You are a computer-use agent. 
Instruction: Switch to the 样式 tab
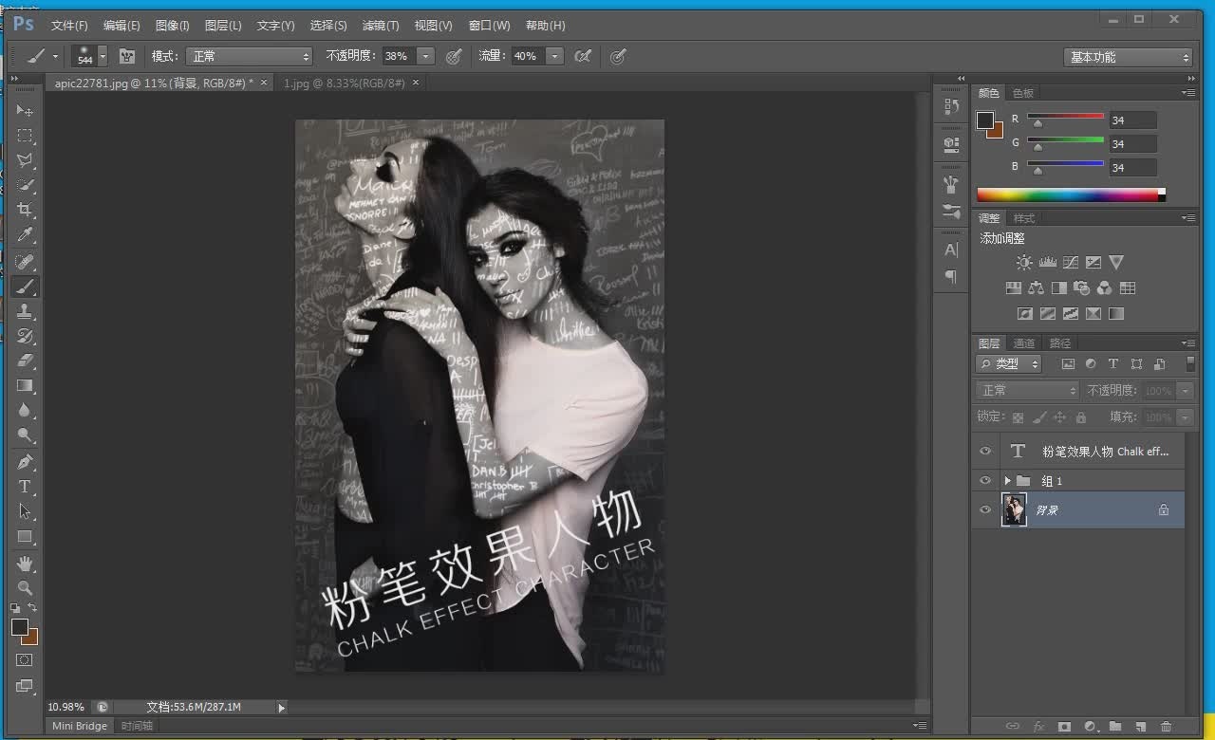(x=1024, y=218)
